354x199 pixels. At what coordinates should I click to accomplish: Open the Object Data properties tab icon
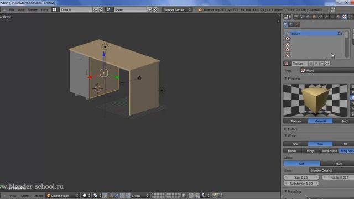click(x=332, y=17)
